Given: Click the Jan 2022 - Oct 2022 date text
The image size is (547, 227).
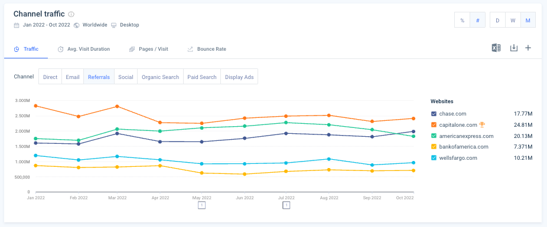Looking at the screenshot, I should click(x=47, y=25).
